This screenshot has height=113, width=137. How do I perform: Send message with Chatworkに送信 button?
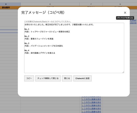tap(82, 78)
